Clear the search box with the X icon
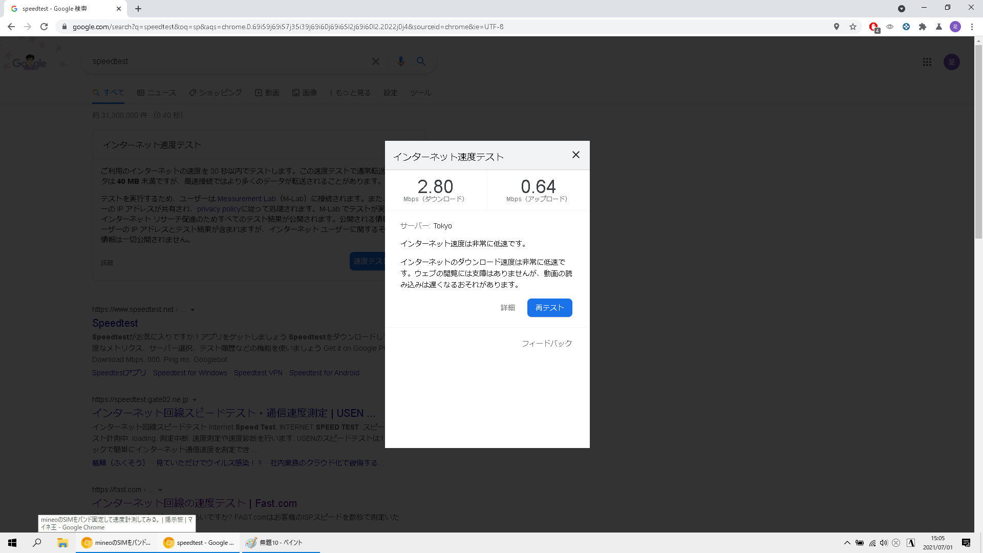This screenshot has height=553, width=983. pyautogui.click(x=375, y=61)
